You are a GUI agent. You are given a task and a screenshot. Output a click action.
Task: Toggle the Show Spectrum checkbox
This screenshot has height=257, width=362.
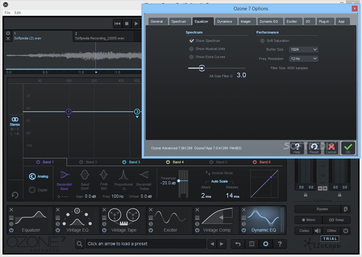[192, 41]
